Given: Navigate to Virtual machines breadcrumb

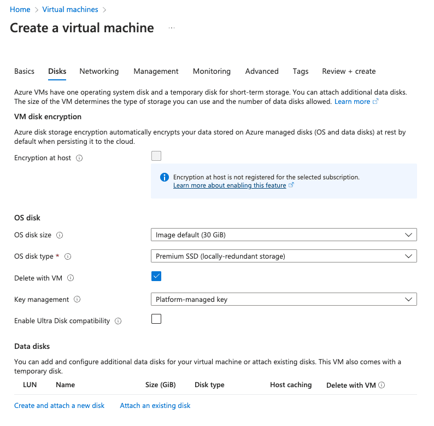Looking at the screenshot, I should pyautogui.click(x=70, y=9).
